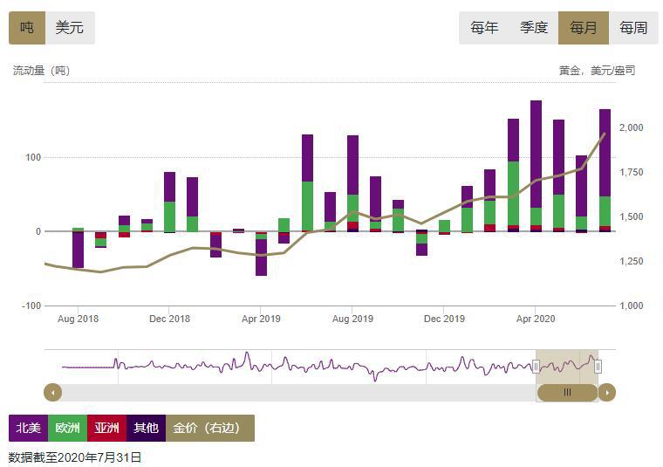
Task: Select the 季度 quarterly view
Action: point(534,27)
